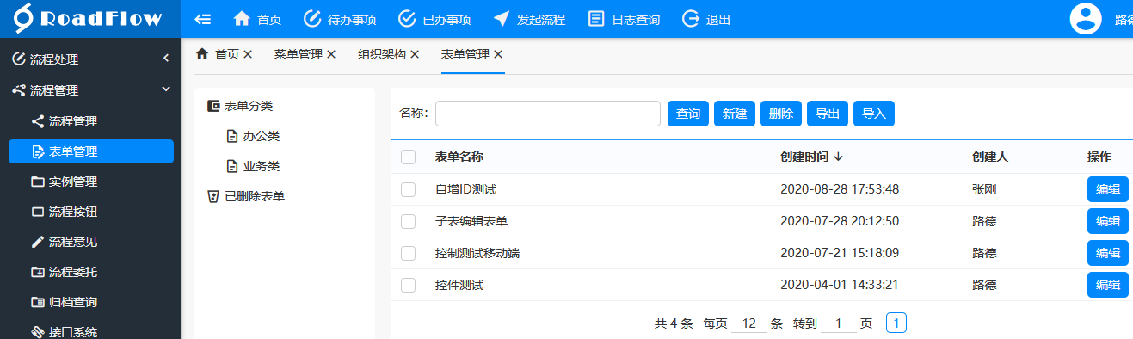The height and width of the screenshot is (339, 1133).
Task: Click 编辑 for 子表编辑表单
Action: click(1108, 221)
